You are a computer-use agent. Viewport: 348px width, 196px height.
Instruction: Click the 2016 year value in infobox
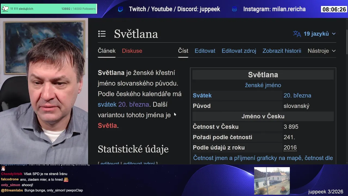coord(290,148)
